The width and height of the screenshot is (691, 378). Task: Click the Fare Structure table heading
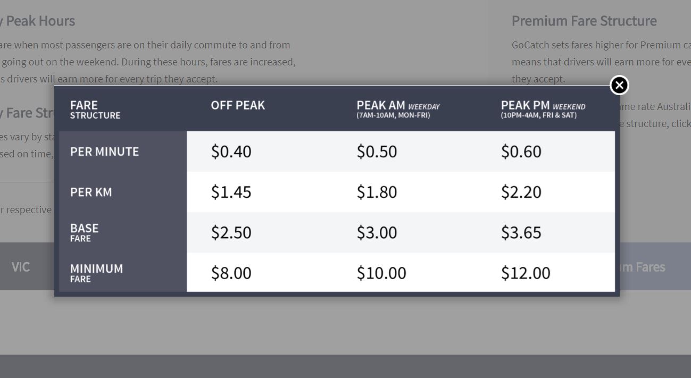coord(95,109)
